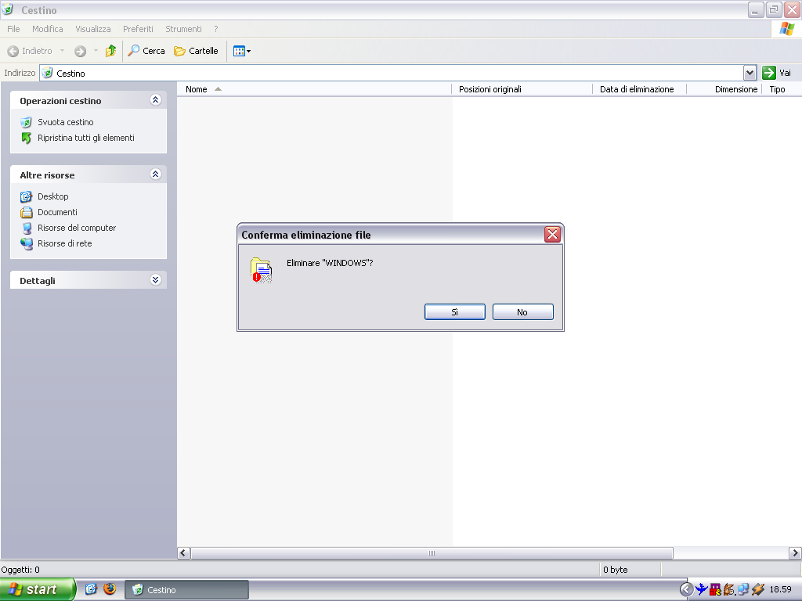Click the Cerca search toolbar button

146,51
